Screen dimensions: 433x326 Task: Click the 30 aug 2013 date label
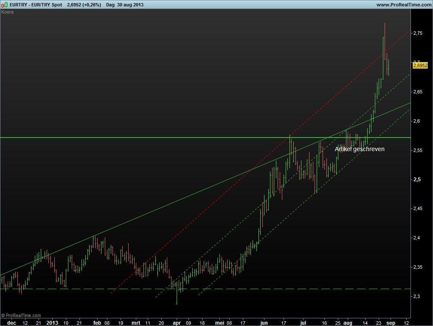coord(131,5)
